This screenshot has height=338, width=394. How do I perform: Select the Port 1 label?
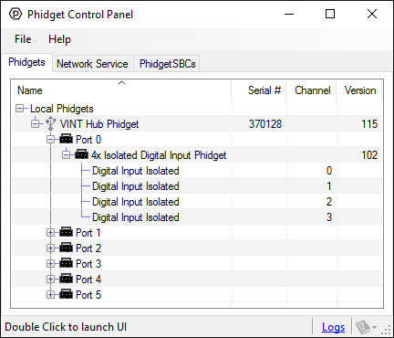[x=88, y=233]
